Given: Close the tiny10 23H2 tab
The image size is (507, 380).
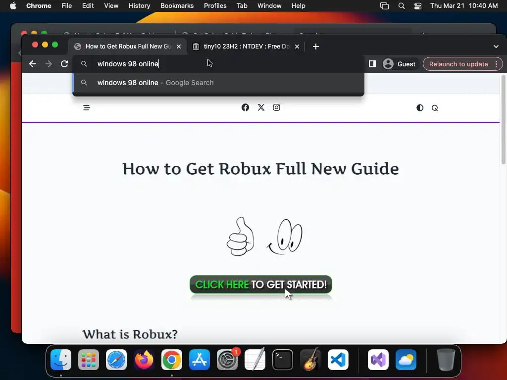Looking at the screenshot, I should click(x=297, y=47).
